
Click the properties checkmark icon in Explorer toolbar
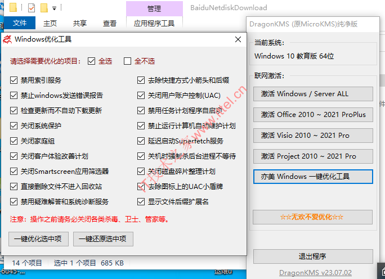click(x=32, y=8)
